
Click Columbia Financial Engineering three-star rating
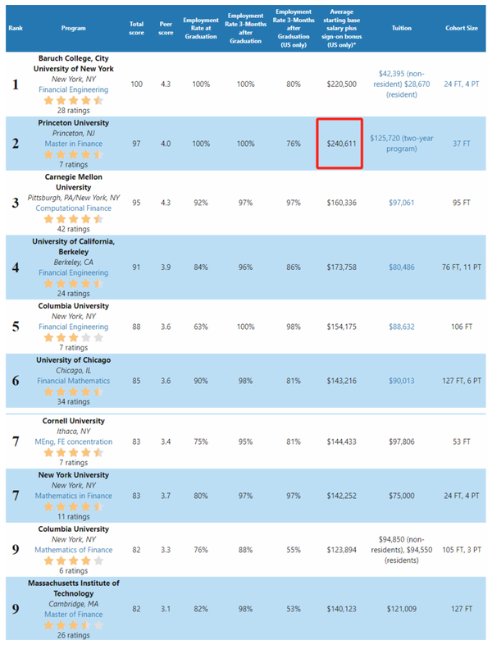74,338
